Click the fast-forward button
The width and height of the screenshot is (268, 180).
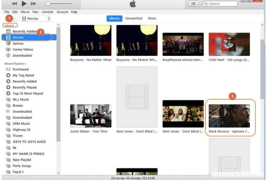tap(33, 3)
